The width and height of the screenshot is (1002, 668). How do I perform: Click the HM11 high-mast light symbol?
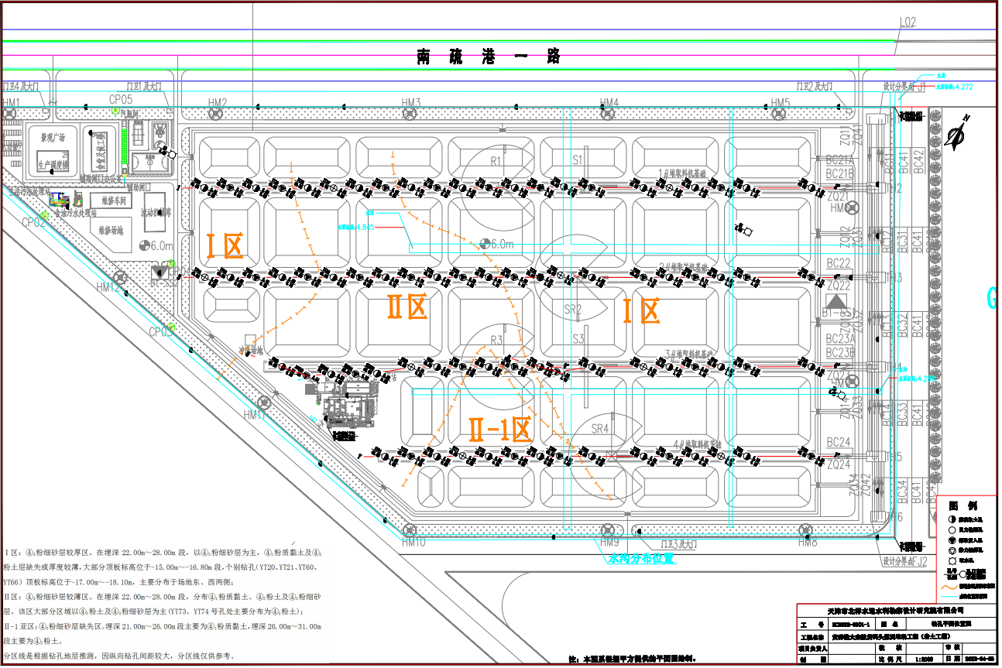click(264, 402)
